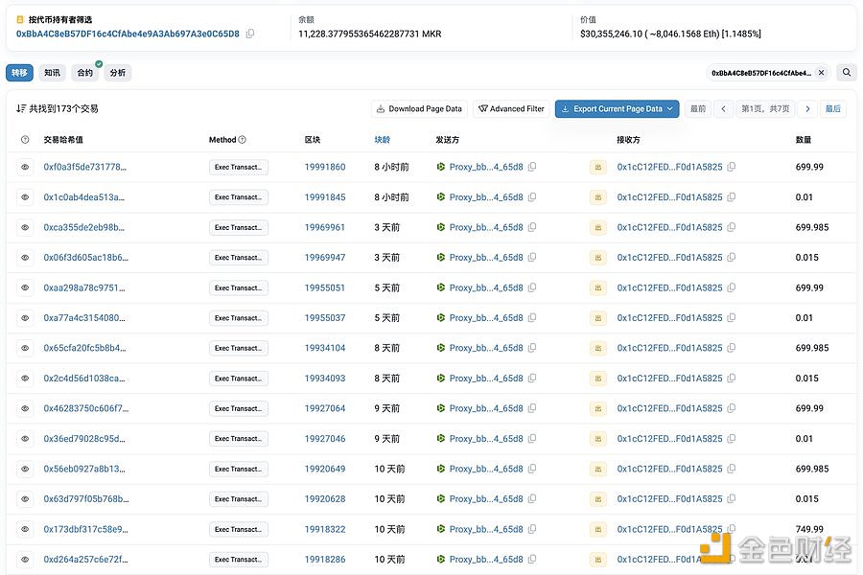The width and height of the screenshot is (863, 575).
Task: Copy sender address in row 0x63d797f05b768b
Action: (532, 499)
